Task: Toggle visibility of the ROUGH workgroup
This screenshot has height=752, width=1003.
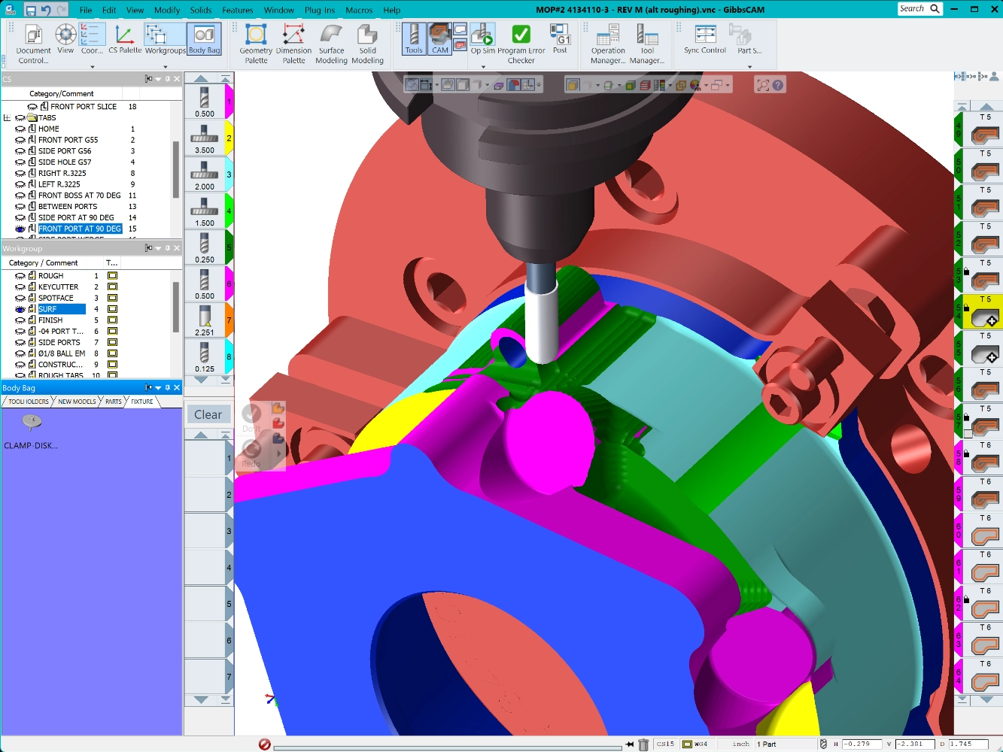Action: point(20,276)
